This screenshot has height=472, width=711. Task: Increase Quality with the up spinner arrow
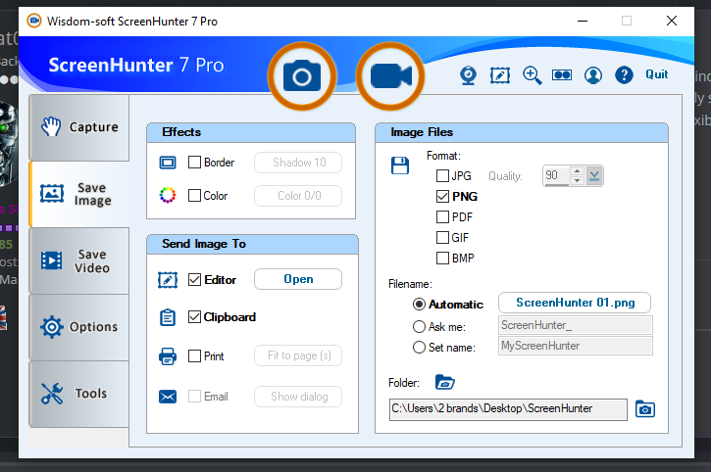pyautogui.click(x=577, y=171)
